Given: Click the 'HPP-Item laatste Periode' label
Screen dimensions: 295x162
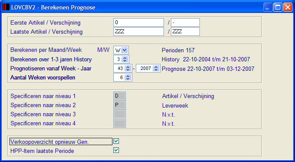Looking at the screenshot, I should pos(42,151).
